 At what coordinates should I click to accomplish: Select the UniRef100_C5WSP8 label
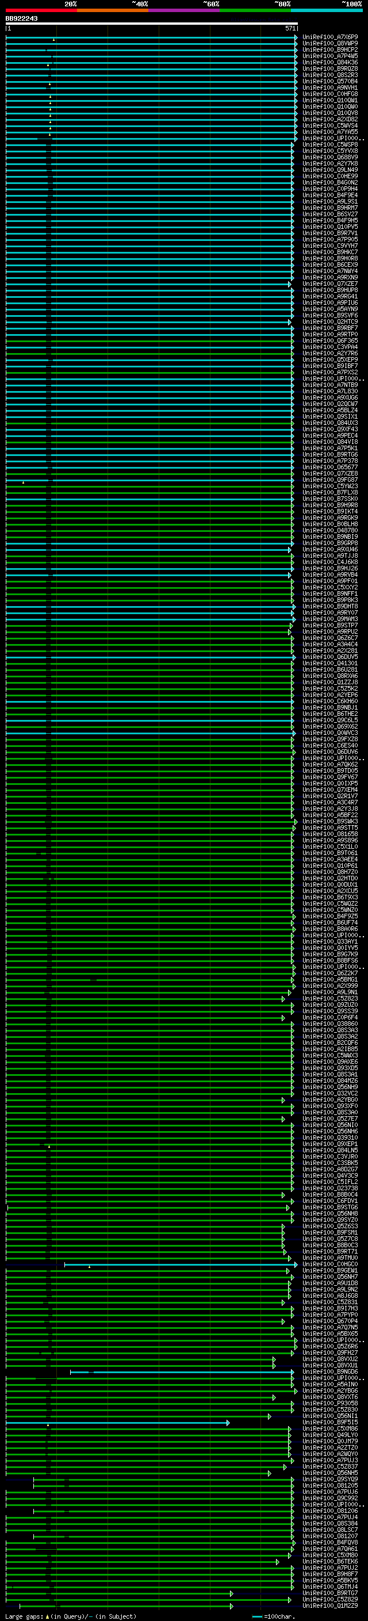pyautogui.click(x=329, y=145)
